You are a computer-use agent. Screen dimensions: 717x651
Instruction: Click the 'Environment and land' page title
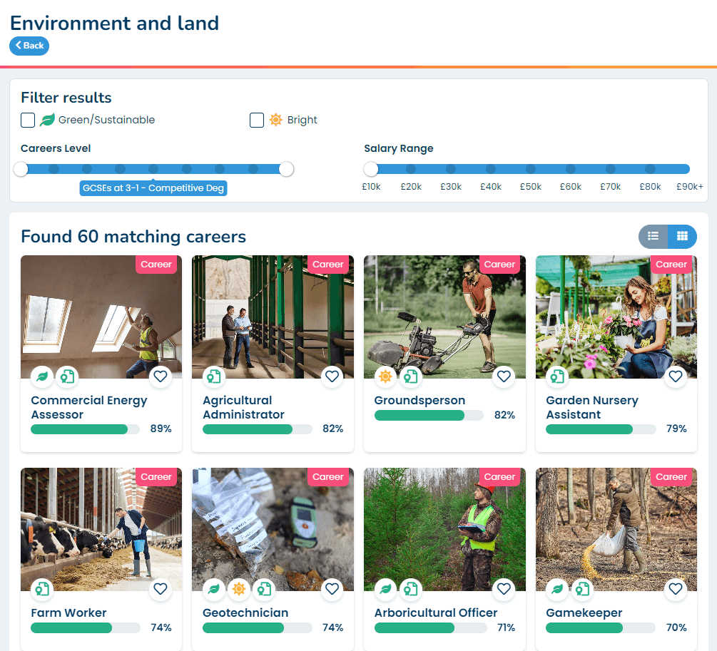point(114,24)
